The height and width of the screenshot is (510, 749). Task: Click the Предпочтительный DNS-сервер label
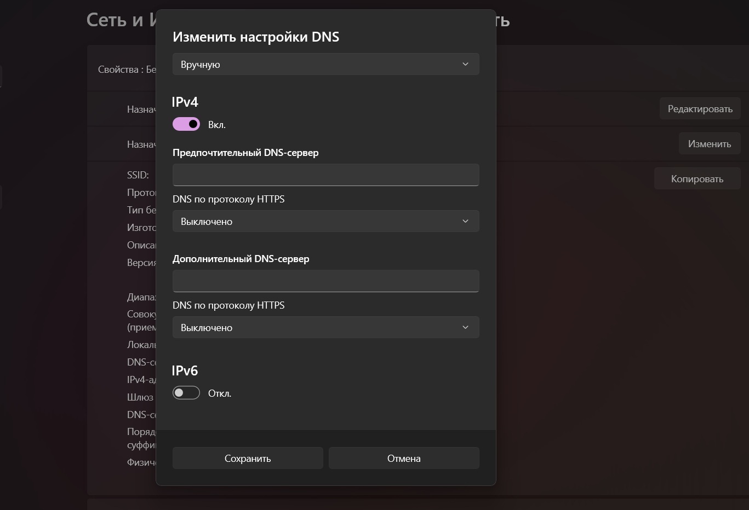click(x=245, y=153)
